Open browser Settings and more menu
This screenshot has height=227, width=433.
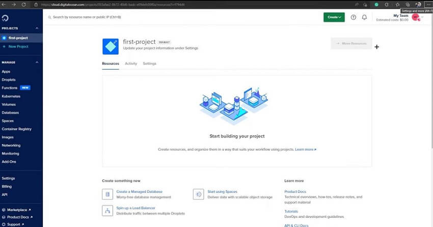pos(427,4)
